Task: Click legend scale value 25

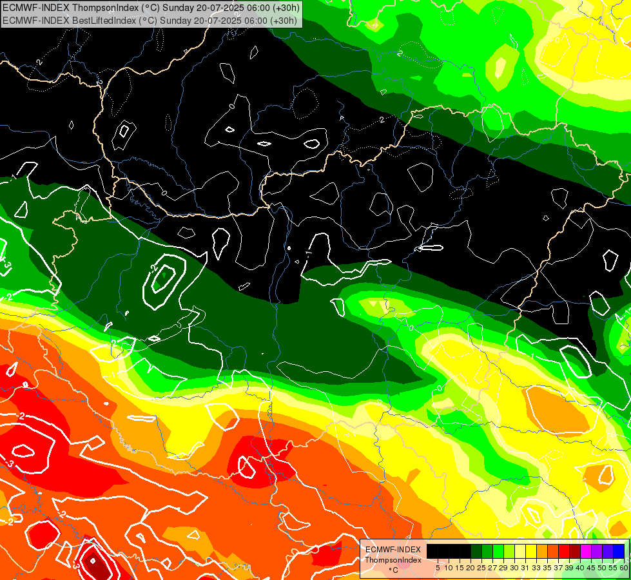Action: (x=481, y=568)
